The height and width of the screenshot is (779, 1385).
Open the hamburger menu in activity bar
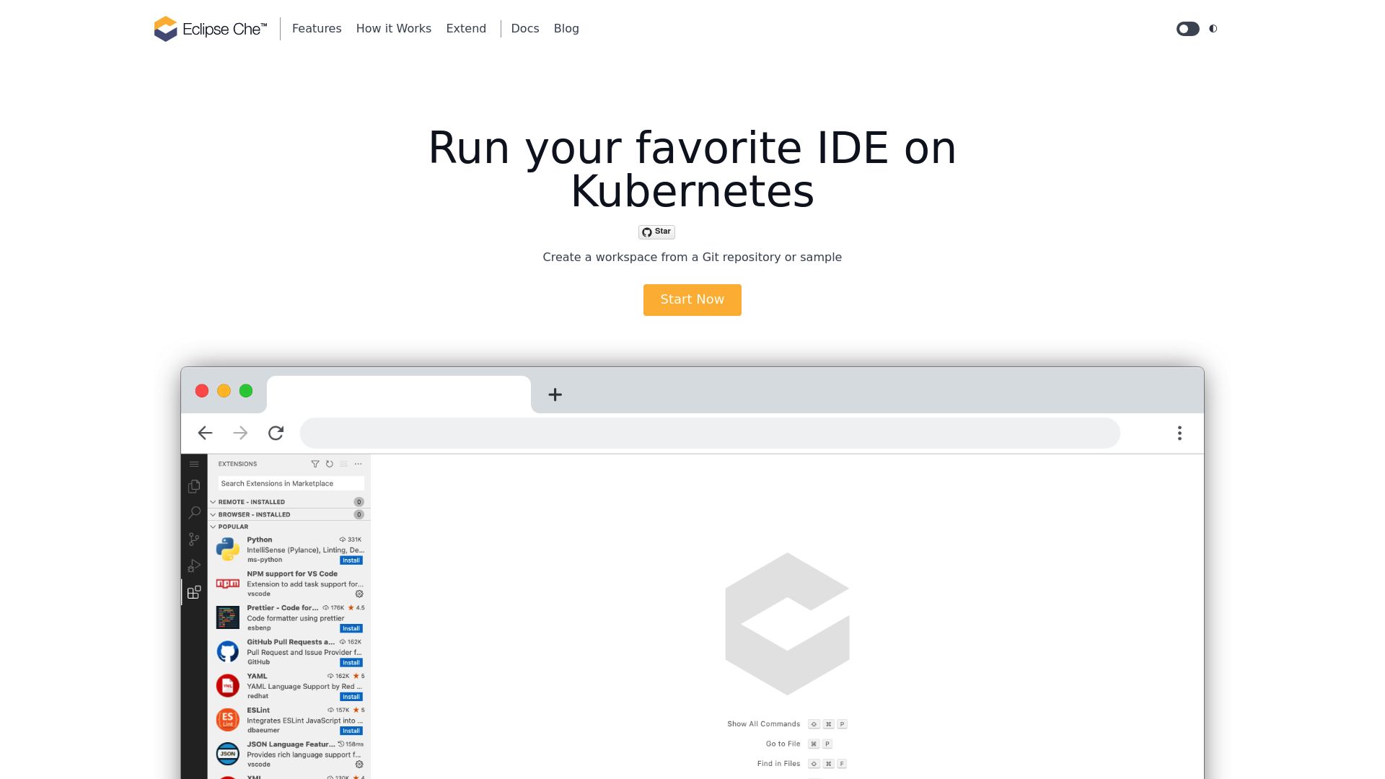(194, 464)
